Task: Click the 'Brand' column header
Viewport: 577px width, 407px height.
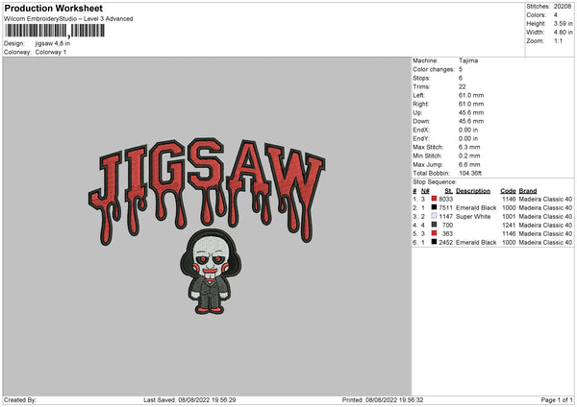Action: 528,191
